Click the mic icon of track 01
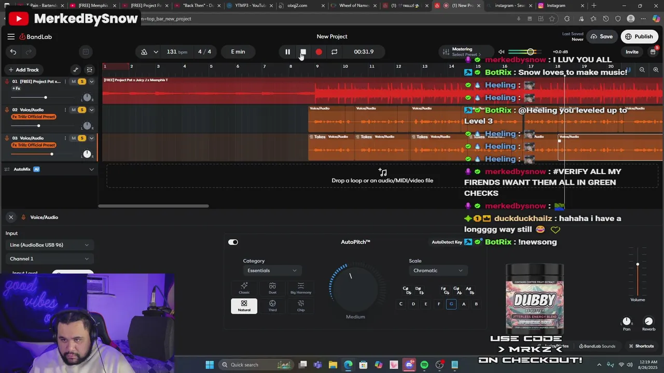 pos(7,81)
